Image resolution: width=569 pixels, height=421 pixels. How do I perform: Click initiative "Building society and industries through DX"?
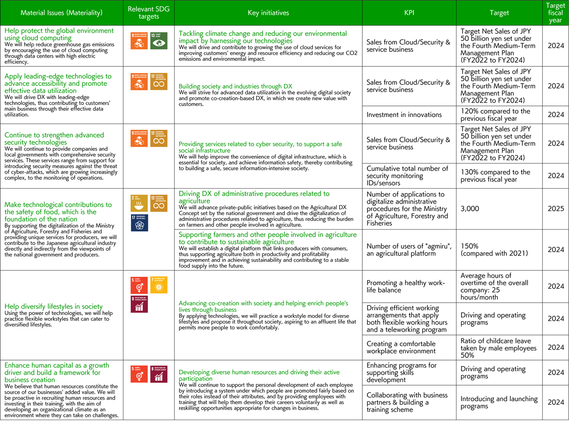click(235, 86)
